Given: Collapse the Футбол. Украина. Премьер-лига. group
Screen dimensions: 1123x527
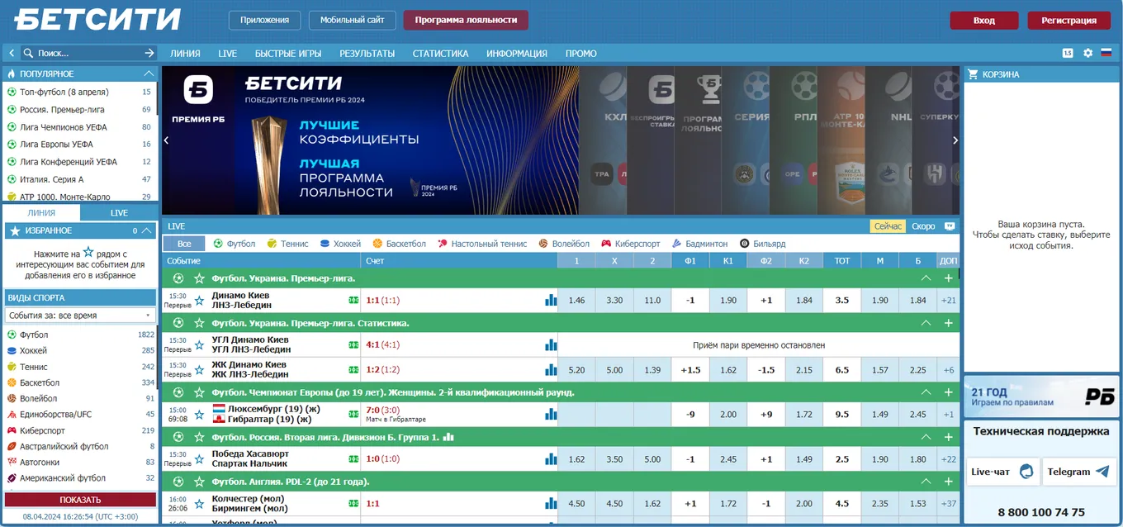Looking at the screenshot, I should pyautogui.click(x=926, y=278).
